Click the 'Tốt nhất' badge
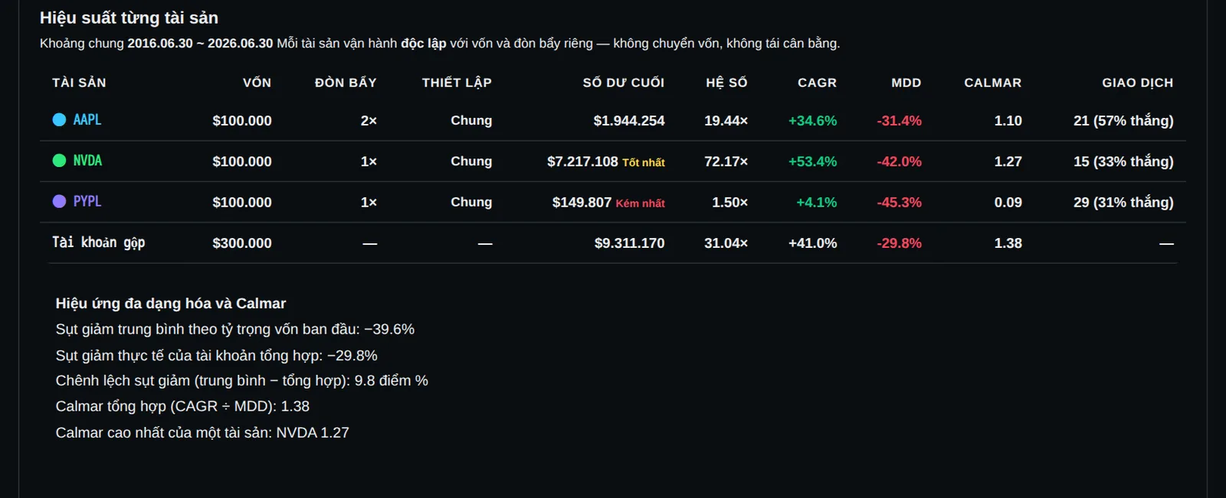Image resolution: width=1226 pixels, height=498 pixels. tap(644, 163)
